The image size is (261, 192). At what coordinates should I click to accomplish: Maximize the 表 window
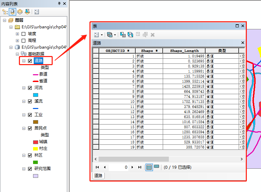point(237,26)
